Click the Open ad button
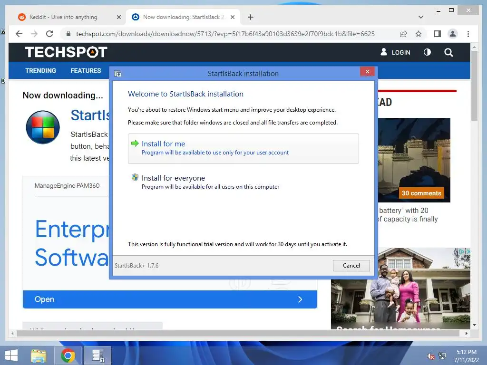 [x=170, y=299]
